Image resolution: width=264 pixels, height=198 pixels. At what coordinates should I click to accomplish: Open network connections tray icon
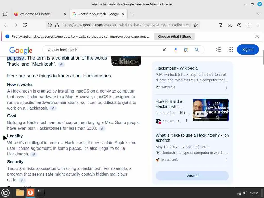click(x=238, y=193)
